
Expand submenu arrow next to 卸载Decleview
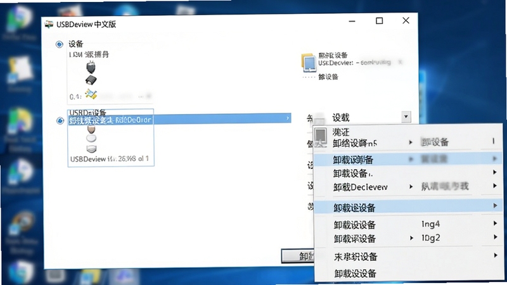(x=411, y=186)
